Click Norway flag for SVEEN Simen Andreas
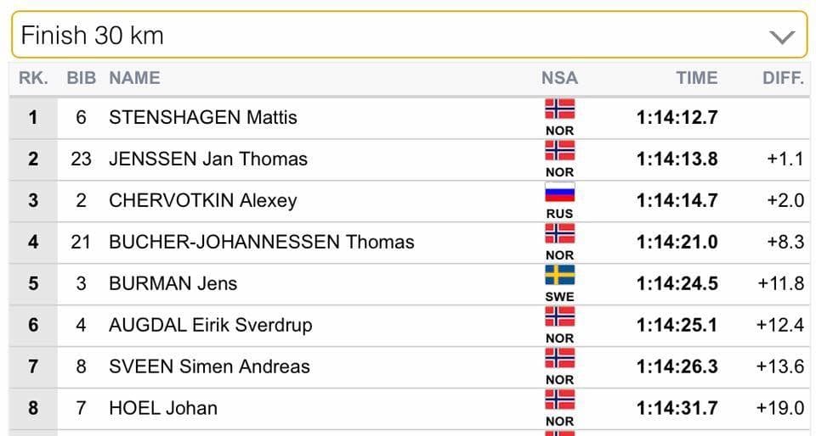816x436 pixels. [559, 358]
